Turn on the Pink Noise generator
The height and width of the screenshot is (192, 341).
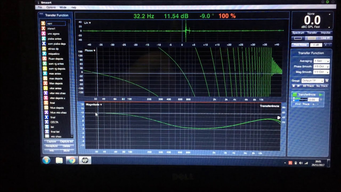300,45
